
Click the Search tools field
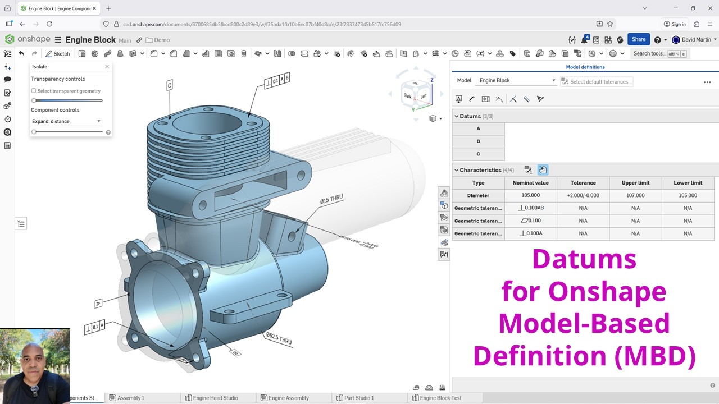[x=659, y=54]
